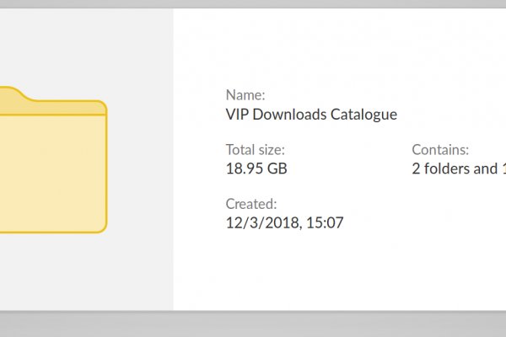Screen dimensions: 506x337
Task: Click the 18.95 size number
Action: [245, 168]
